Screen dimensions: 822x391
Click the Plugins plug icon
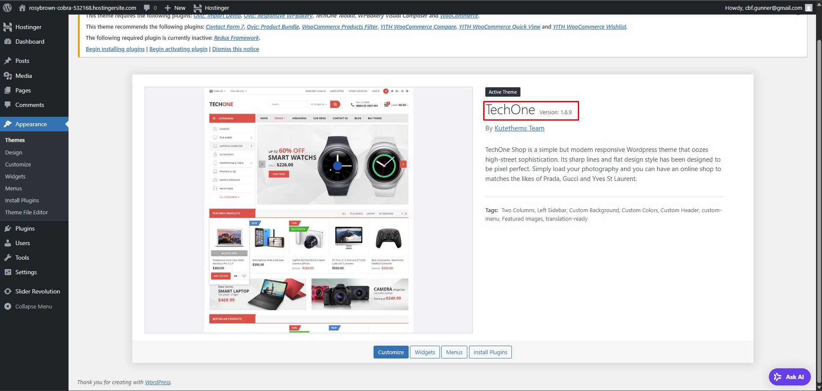point(8,228)
